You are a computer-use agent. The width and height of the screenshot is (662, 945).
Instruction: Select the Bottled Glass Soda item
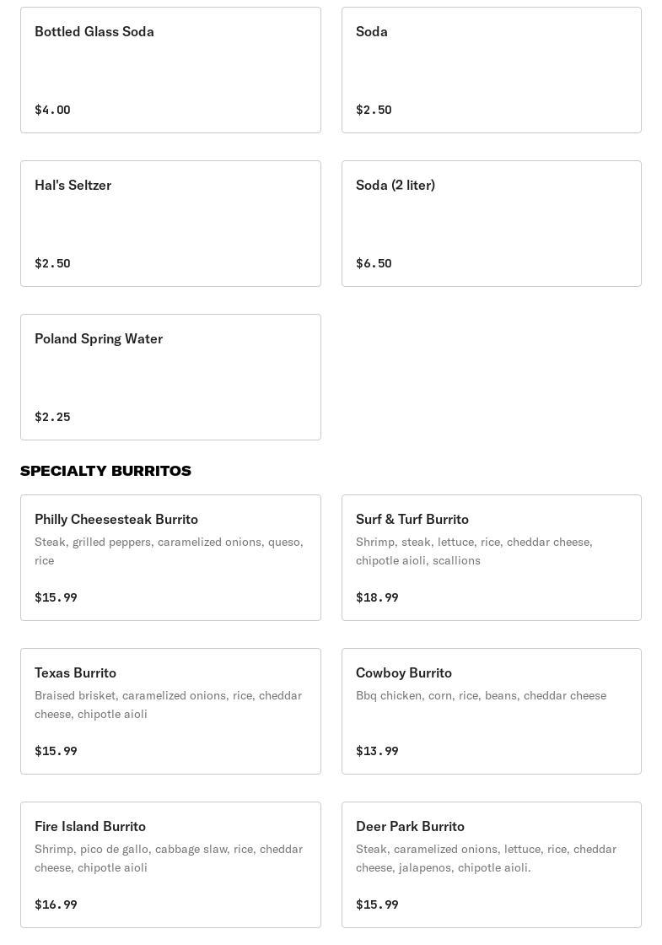[x=170, y=70]
